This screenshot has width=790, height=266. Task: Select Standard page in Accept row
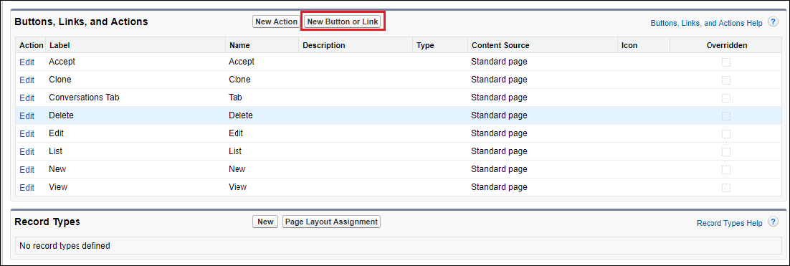pyautogui.click(x=499, y=62)
